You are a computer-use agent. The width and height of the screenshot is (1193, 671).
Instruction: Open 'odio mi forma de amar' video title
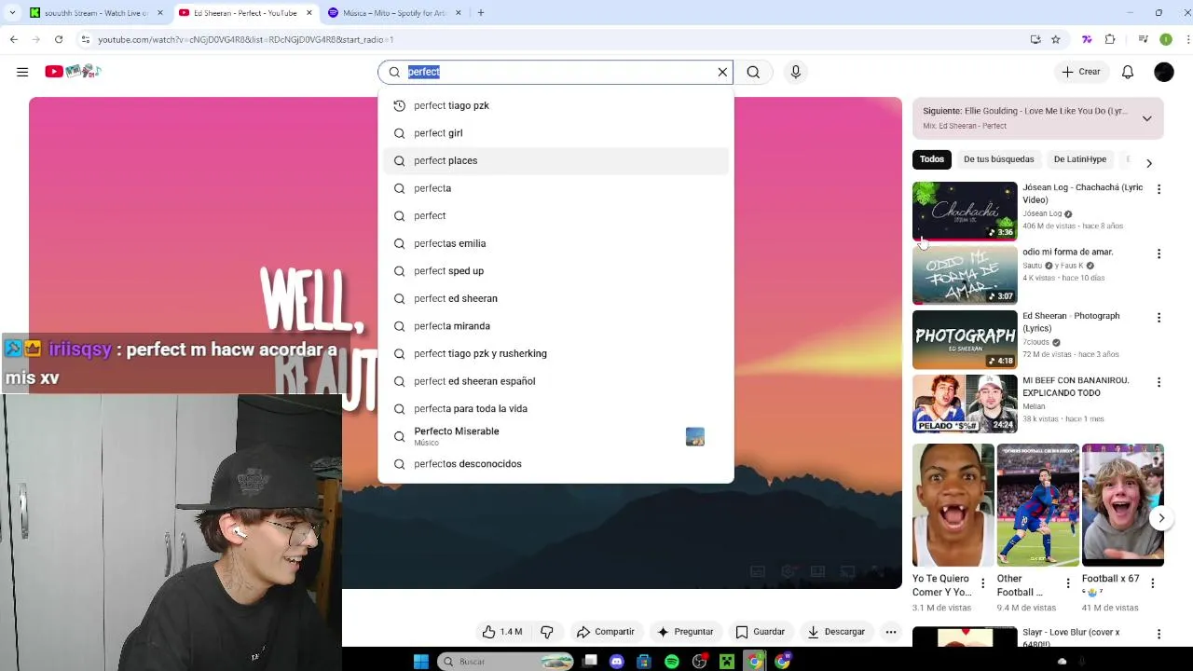point(1068,252)
